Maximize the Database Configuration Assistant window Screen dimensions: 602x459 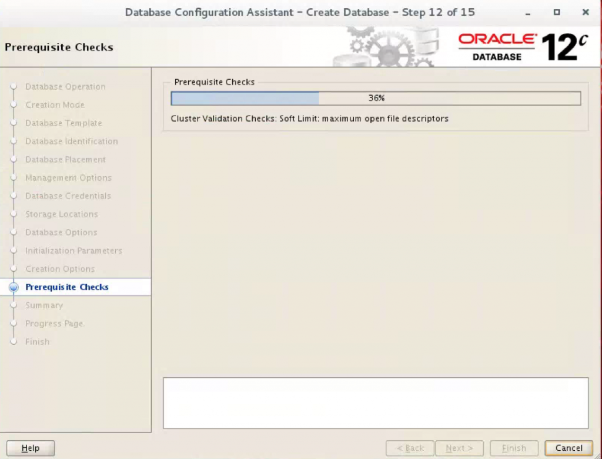pyautogui.click(x=557, y=12)
